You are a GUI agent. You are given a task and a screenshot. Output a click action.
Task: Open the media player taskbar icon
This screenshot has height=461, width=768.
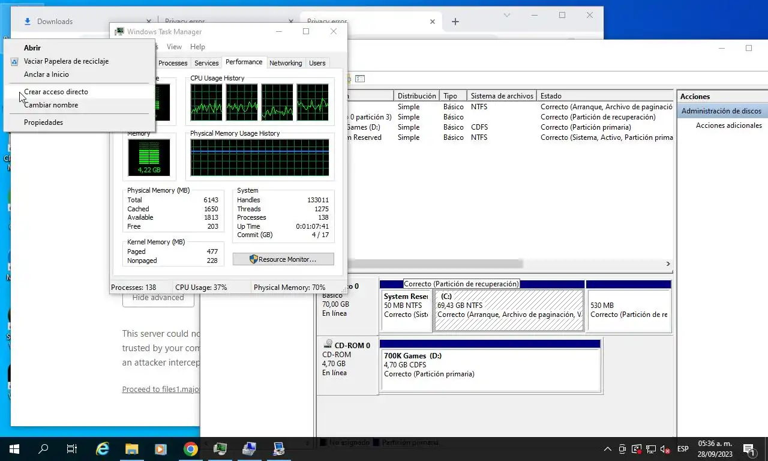coord(160,448)
